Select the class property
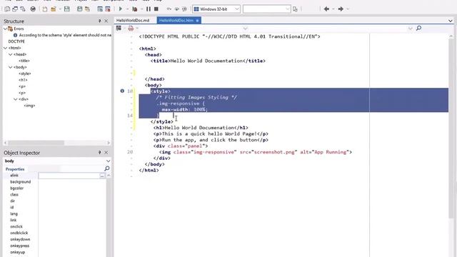This screenshot has height=257, width=457. 14,195
